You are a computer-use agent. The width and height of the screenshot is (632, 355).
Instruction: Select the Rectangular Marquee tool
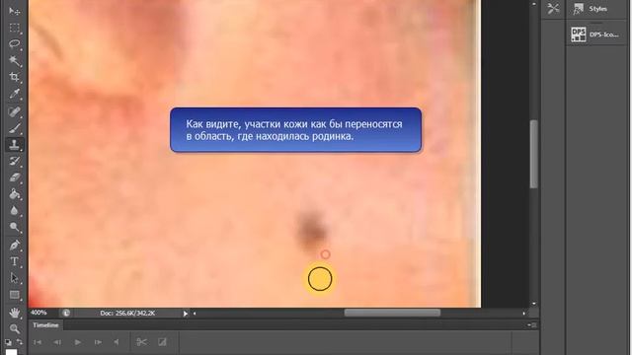coord(15,28)
